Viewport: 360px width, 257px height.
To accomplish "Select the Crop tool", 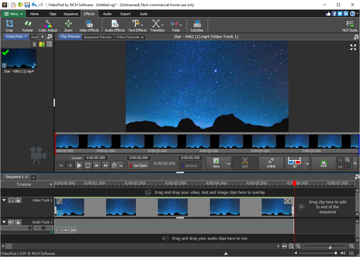I will click(x=9, y=26).
